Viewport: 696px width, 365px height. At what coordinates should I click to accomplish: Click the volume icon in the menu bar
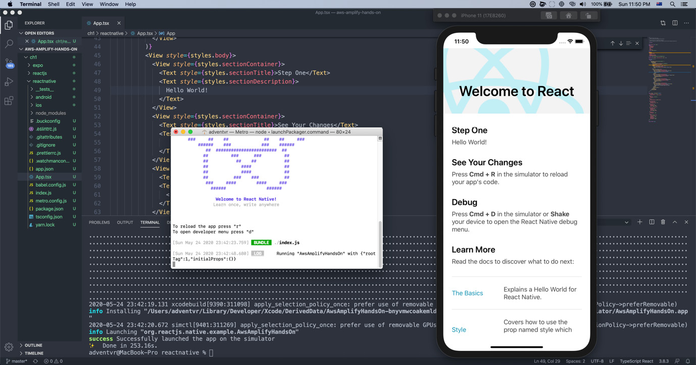(583, 4)
